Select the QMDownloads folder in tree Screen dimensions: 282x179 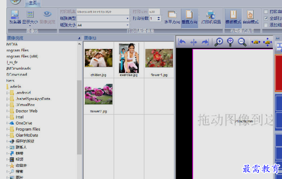pos(19,68)
